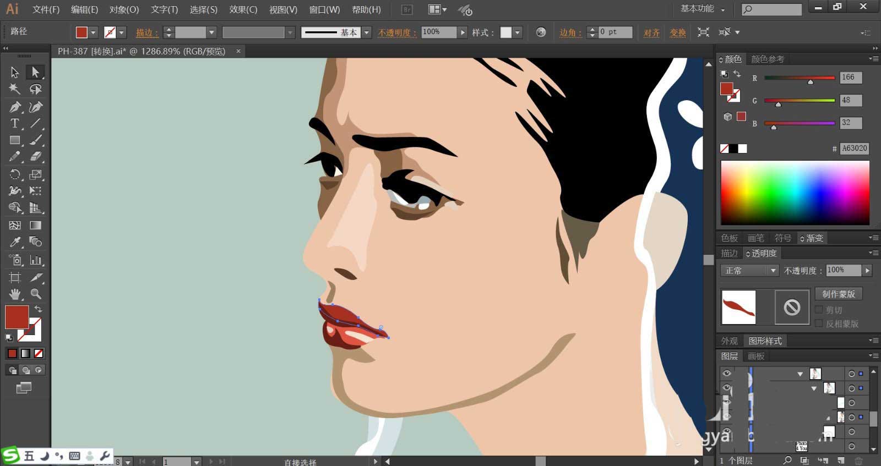This screenshot has width=881, height=466.
Task: Open the 对象(O) menu
Action: (x=124, y=9)
